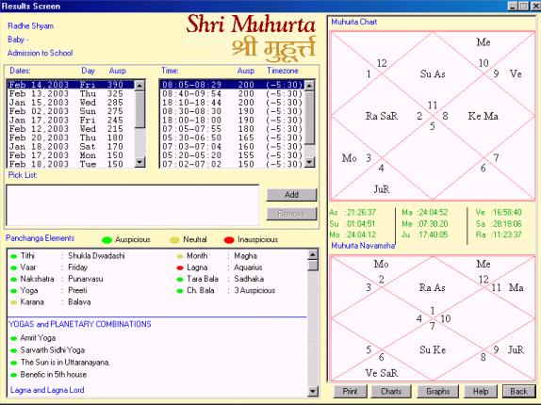Screen dimensions: 541x405
Task: Click the yellow dot beside Month
Action: (180, 256)
